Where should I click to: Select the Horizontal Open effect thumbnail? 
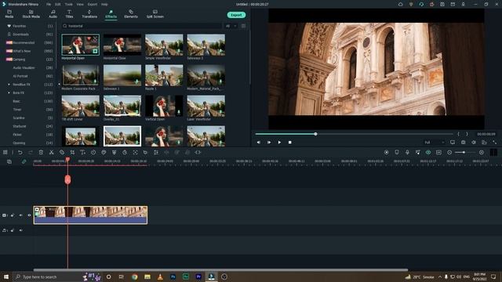tap(80, 45)
